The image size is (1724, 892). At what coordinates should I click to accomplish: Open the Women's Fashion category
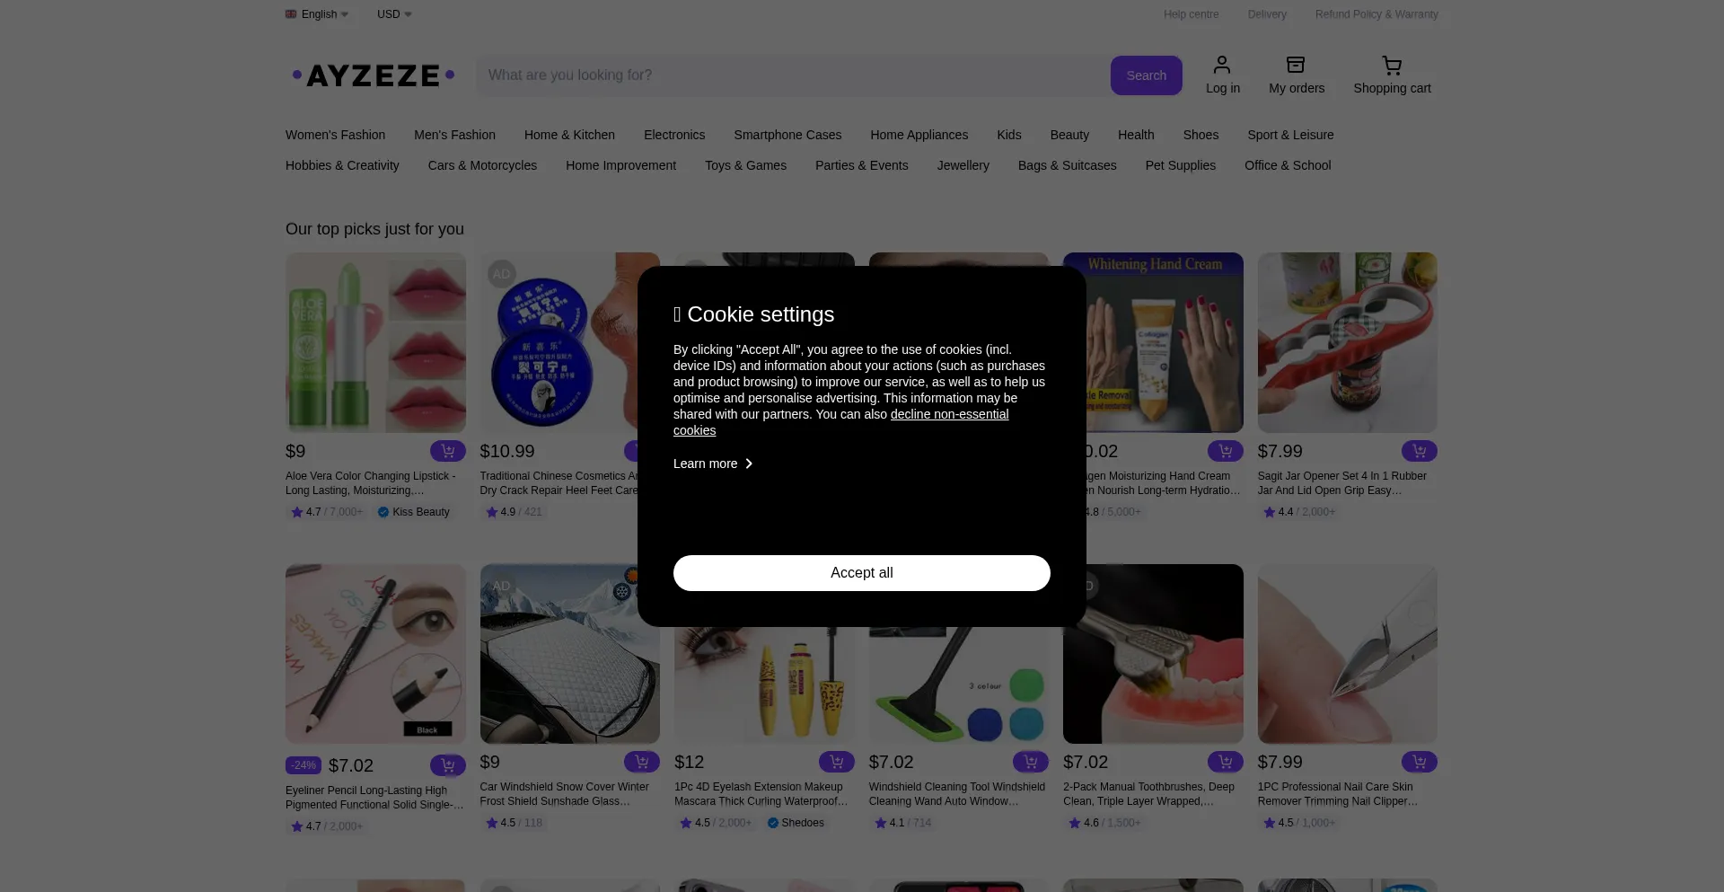pyautogui.click(x=335, y=135)
